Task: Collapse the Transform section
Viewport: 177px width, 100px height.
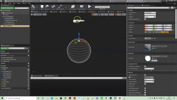Action: click(128, 23)
